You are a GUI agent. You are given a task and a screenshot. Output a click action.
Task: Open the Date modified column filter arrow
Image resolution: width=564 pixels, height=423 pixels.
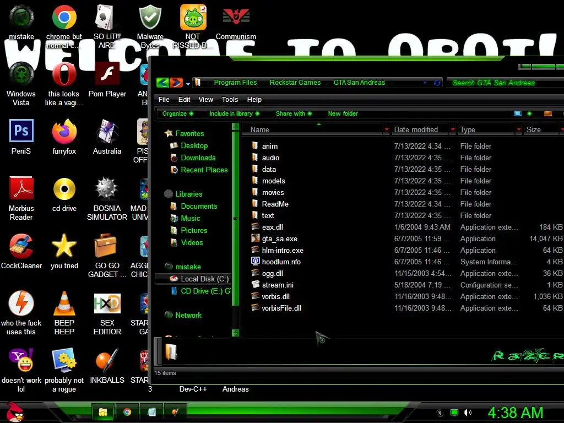[x=453, y=129]
